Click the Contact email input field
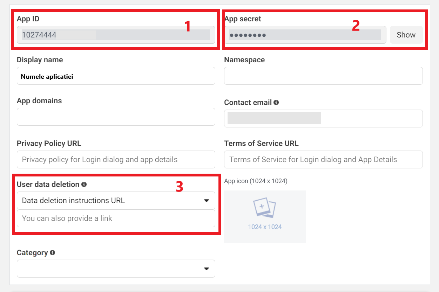The width and height of the screenshot is (439, 292). point(323,118)
